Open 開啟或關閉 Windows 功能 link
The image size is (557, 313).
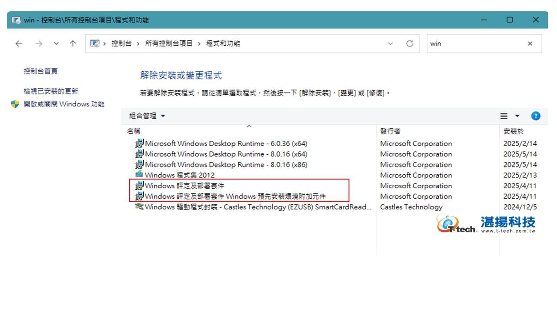tap(64, 104)
